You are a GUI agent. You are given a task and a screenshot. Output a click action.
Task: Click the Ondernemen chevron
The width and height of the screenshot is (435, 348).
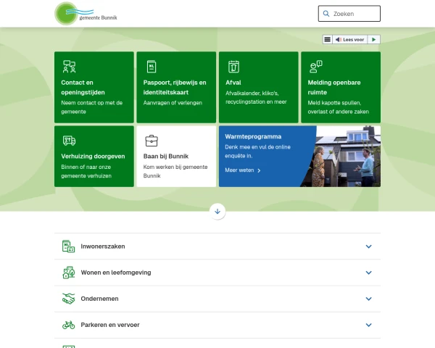point(369,299)
